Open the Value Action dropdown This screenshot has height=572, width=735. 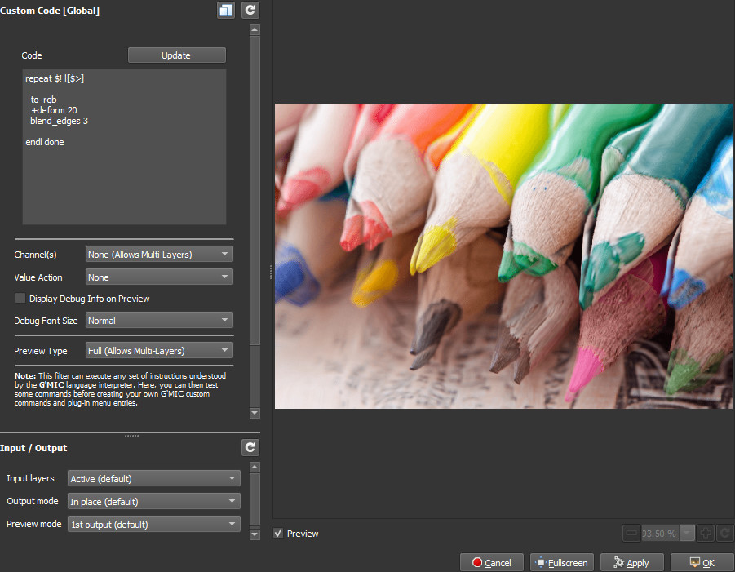159,277
